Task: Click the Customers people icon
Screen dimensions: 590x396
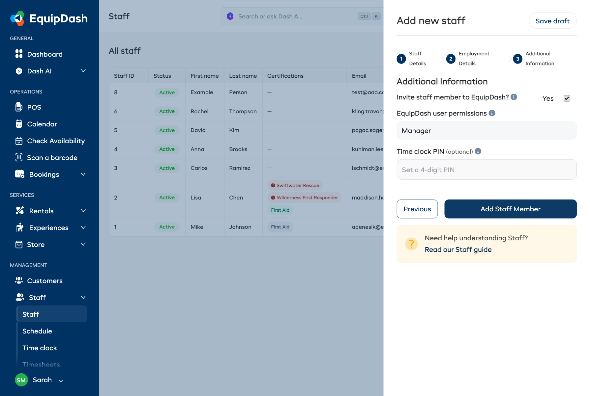Action: [19, 280]
